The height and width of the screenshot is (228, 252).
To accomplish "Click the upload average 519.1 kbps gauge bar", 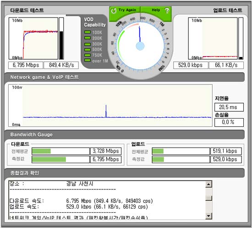I will [181, 151].
